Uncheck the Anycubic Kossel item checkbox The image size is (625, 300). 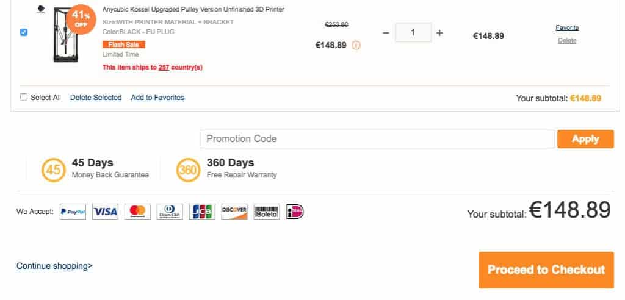pyautogui.click(x=24, y=32)
